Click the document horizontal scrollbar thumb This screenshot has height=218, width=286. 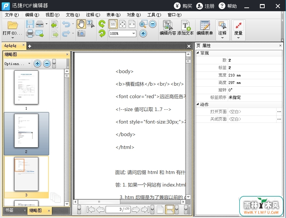pyautogui.click(x=99, y=202)
